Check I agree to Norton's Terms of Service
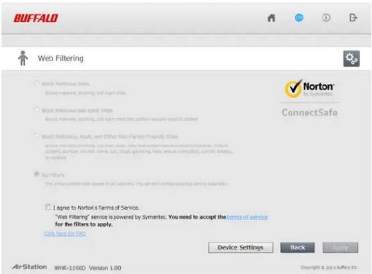372x274 pixels. point(48,207)
